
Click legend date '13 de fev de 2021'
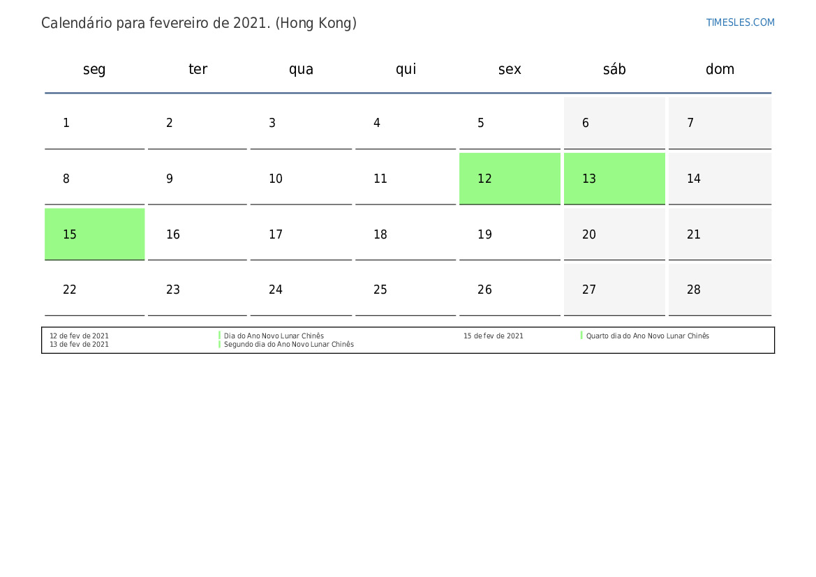tap(79, 345)
